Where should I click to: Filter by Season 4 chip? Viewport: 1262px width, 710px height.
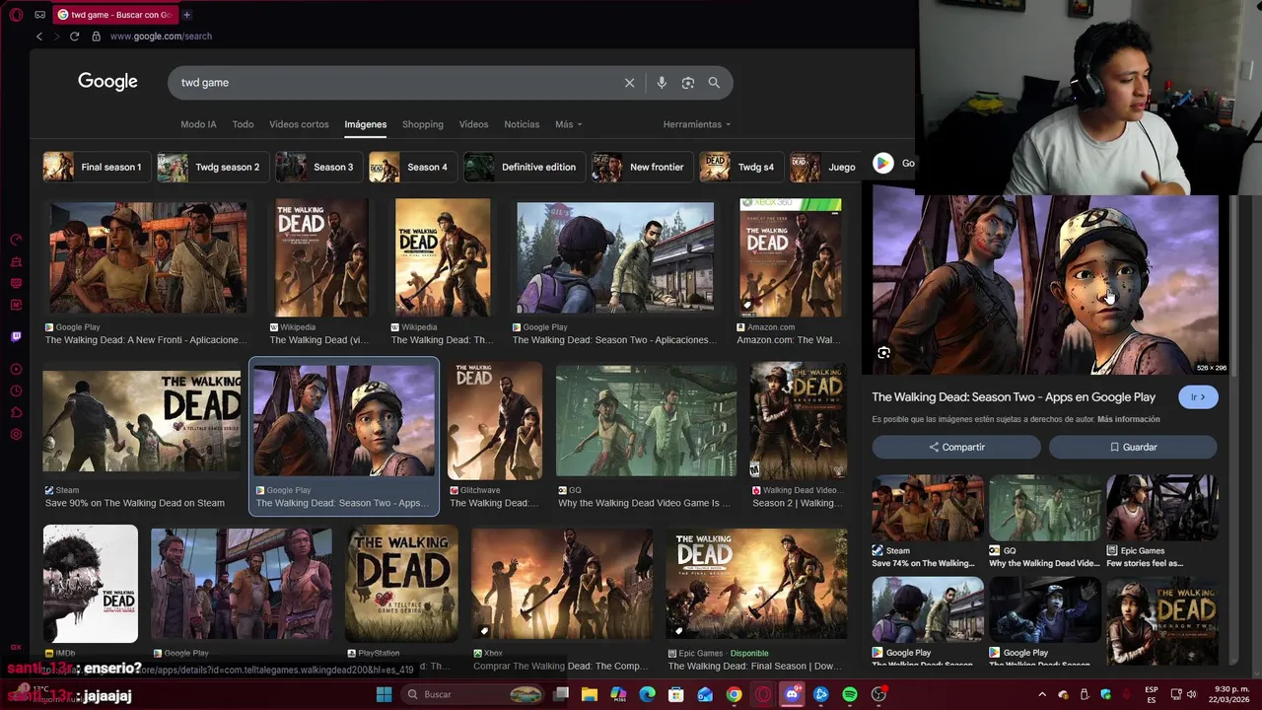point(411,167)
